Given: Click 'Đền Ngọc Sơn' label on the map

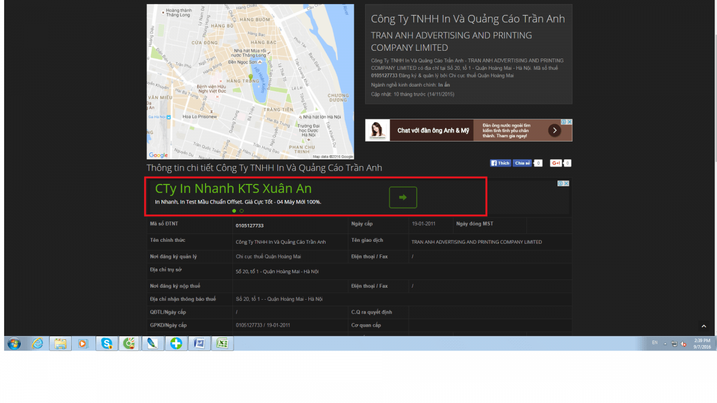Looking at the screenshot, I should point(244,62).
